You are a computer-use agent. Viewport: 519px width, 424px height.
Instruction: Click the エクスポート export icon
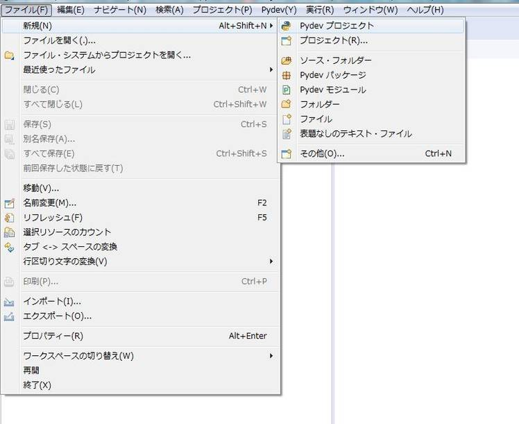point(9,316)
